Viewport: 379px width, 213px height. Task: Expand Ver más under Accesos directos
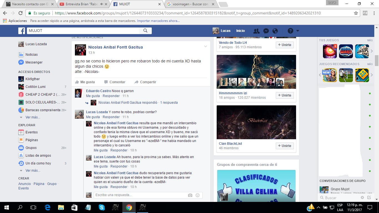tap(32, 117)
